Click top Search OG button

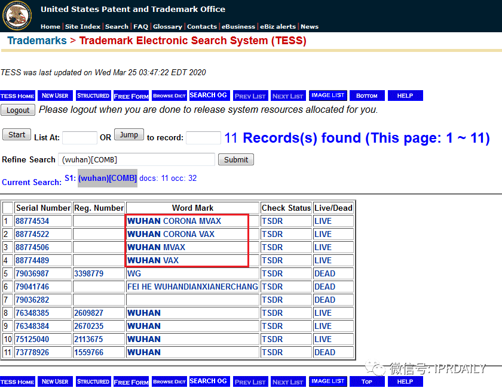(209, 96)
